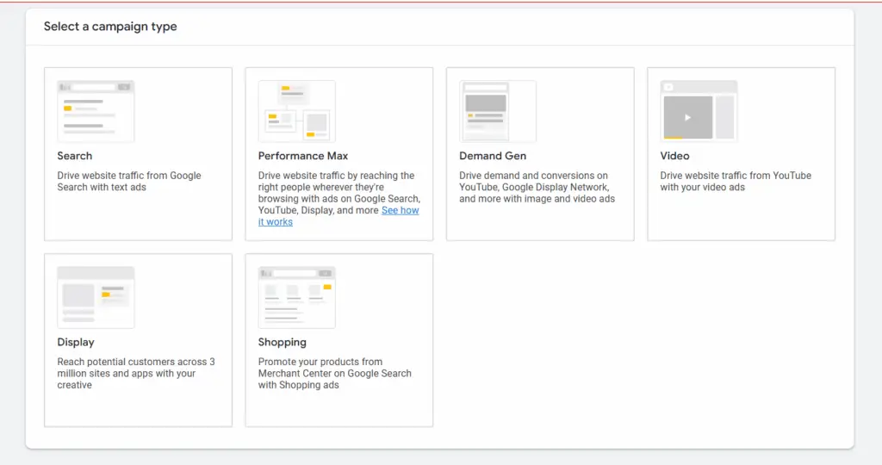Choose the Performance Max title

click(x=303, y=156)
